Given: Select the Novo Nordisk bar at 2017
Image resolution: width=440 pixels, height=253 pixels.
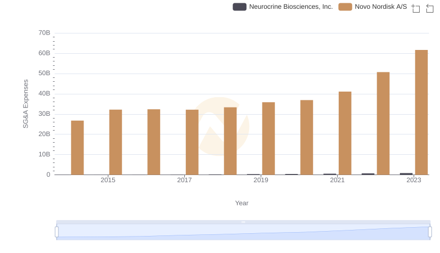Looking at the screenshot, I should 192,142.
